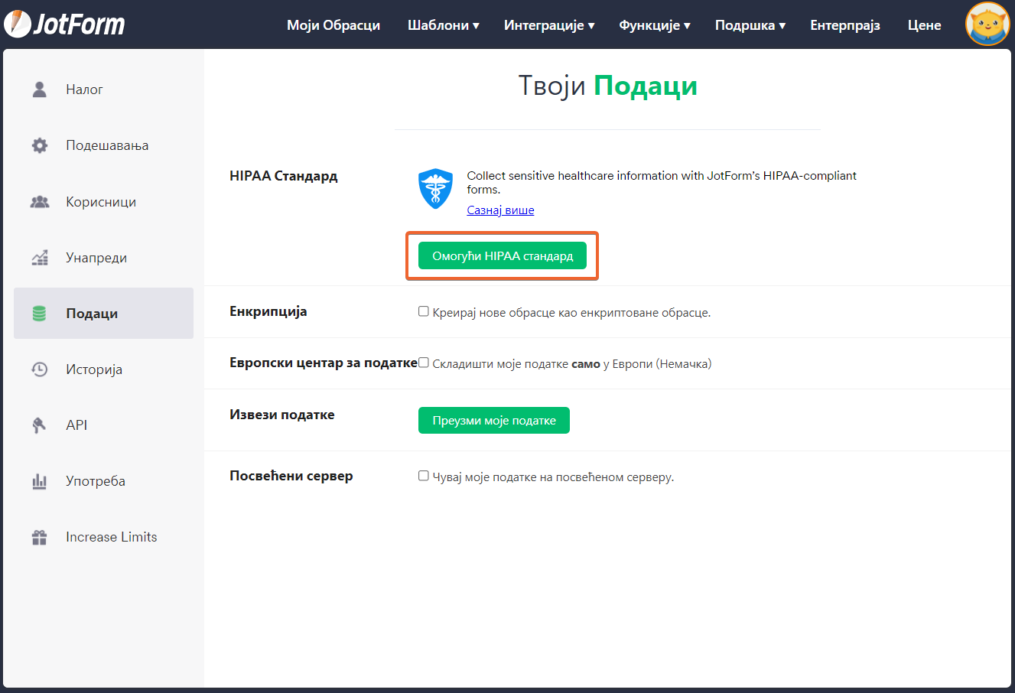The height and width of the screenshot is (693, 1015).
Task: Go to Моји Обрасци in top navigation
Action: [333, 25]
